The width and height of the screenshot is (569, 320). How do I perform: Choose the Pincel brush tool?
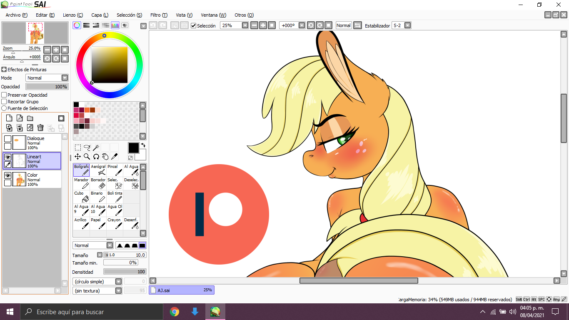click(x=115, y=170)
